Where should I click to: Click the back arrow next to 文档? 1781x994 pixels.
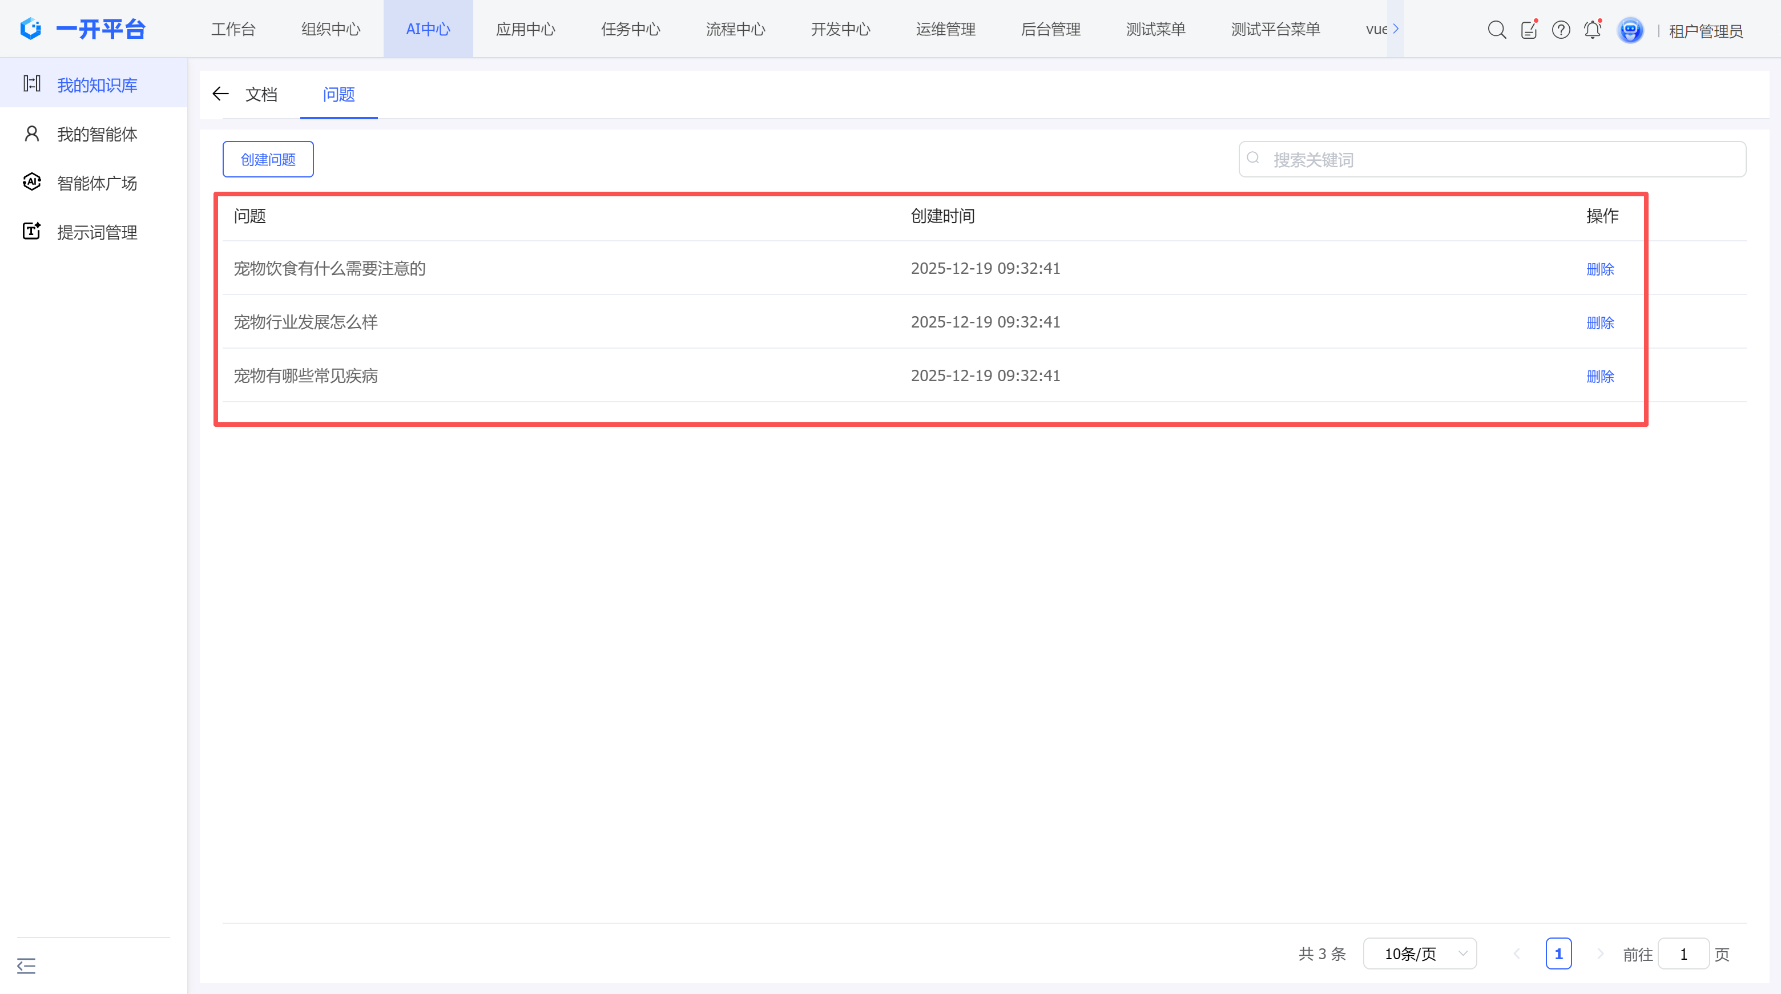click(x=220, y=94)
